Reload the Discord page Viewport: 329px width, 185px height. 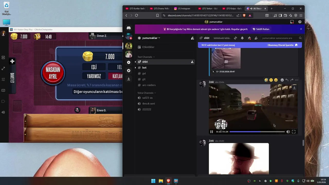tap(136, 15)
